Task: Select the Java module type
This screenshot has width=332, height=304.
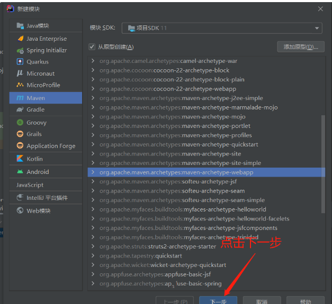Action: (x=46, y=26)
